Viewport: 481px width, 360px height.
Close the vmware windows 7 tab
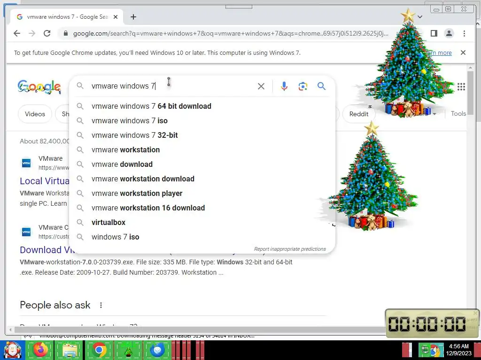pos(116,17)
